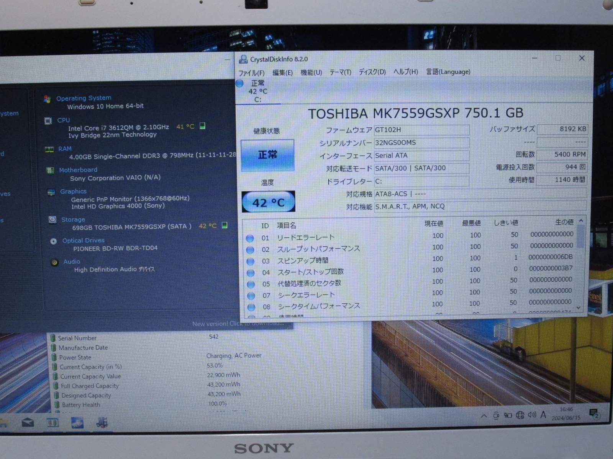Screen dimensions: 613x459
Task: Open CPU section in Speccy
Action: tap(64, 120)
